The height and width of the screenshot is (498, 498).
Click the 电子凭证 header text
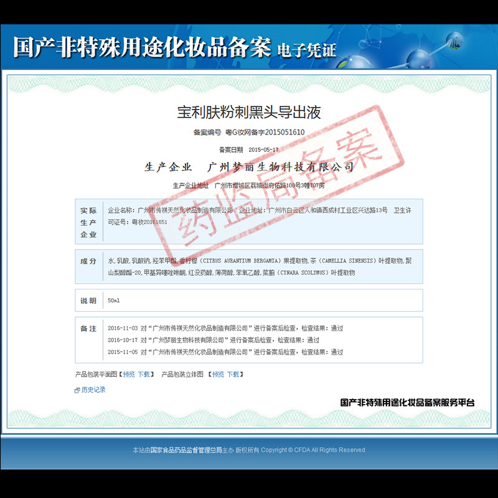point(306,50)
